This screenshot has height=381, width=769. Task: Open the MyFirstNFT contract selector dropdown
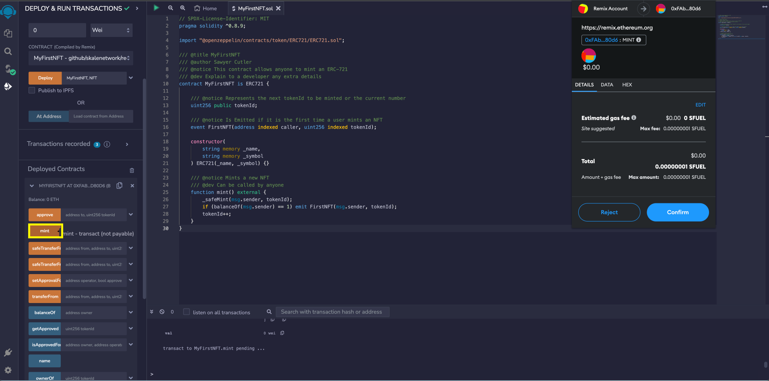pos(81,58)
